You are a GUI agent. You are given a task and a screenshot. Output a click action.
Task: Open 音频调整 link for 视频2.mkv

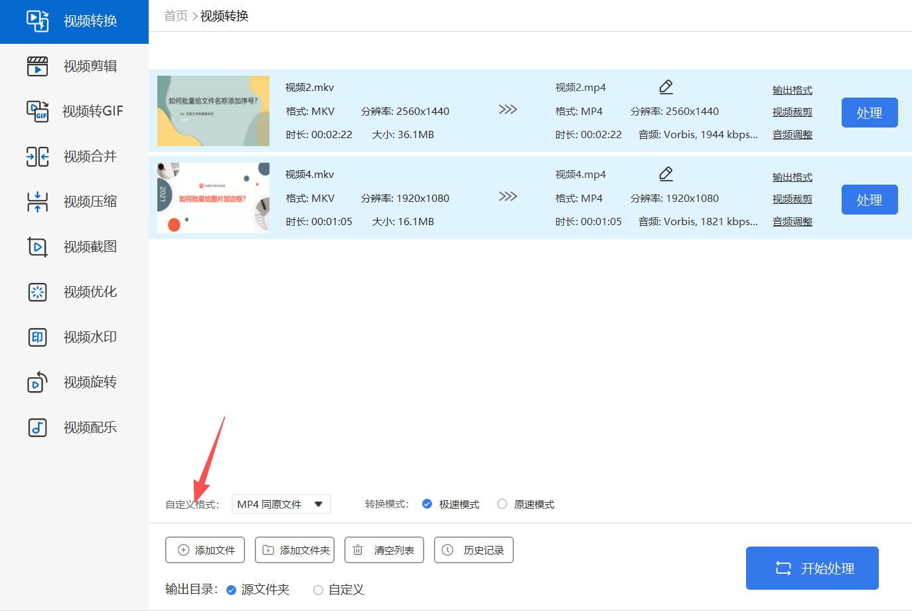pos(793,135)
